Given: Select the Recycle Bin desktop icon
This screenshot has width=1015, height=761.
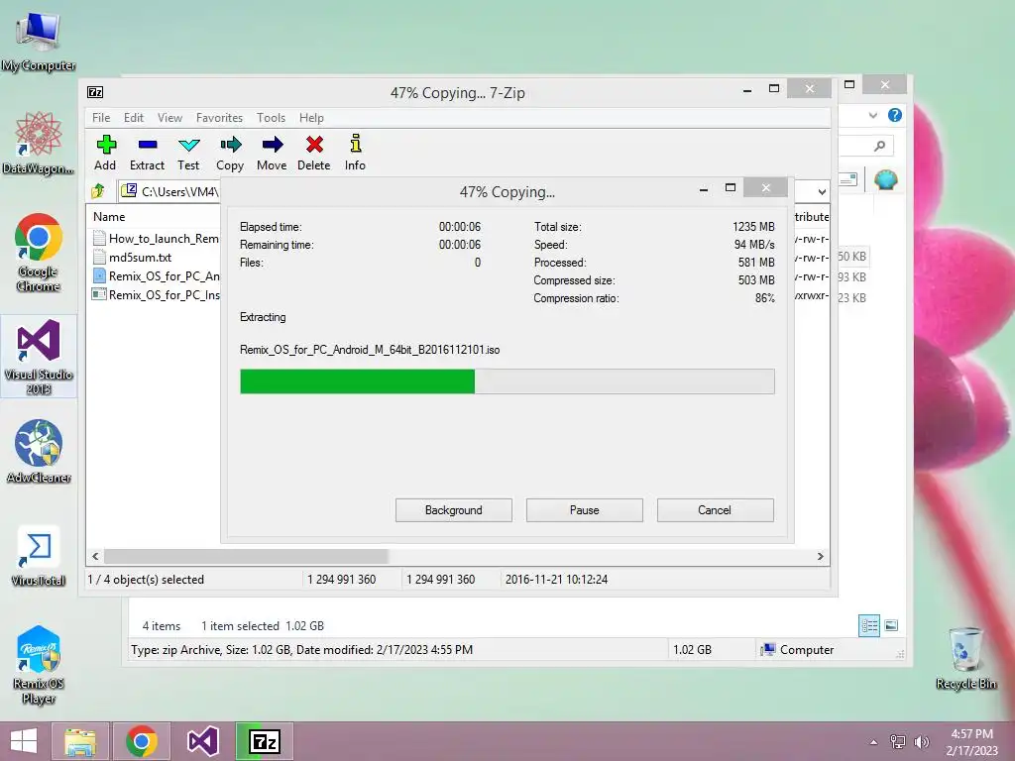Looking at the screenshot, I should 966,659.
